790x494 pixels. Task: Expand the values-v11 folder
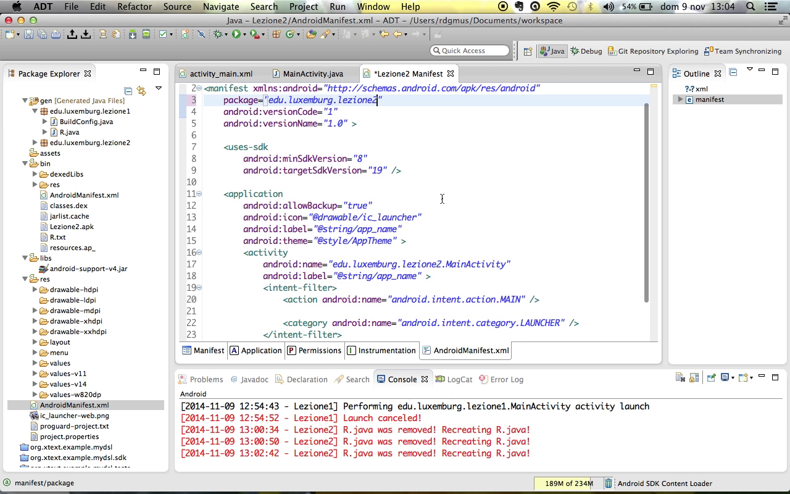point(35,374)
